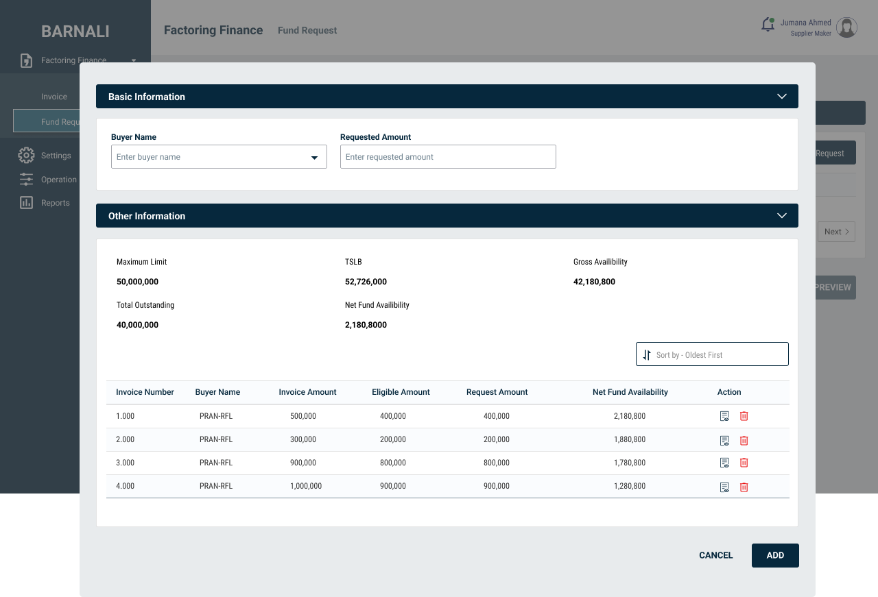Open Sort by - Oldest First dropdown
Viewport: 878px width, 597px height.
pos(712,354)
